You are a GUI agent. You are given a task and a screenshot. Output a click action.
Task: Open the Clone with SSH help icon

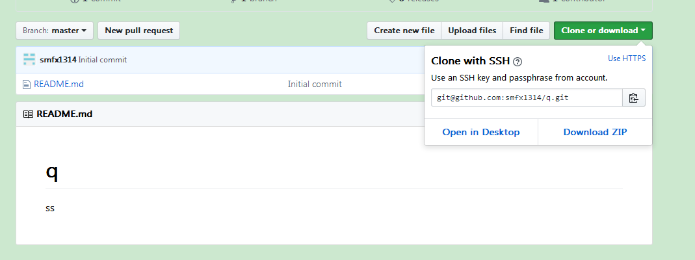tap(518, 62)
